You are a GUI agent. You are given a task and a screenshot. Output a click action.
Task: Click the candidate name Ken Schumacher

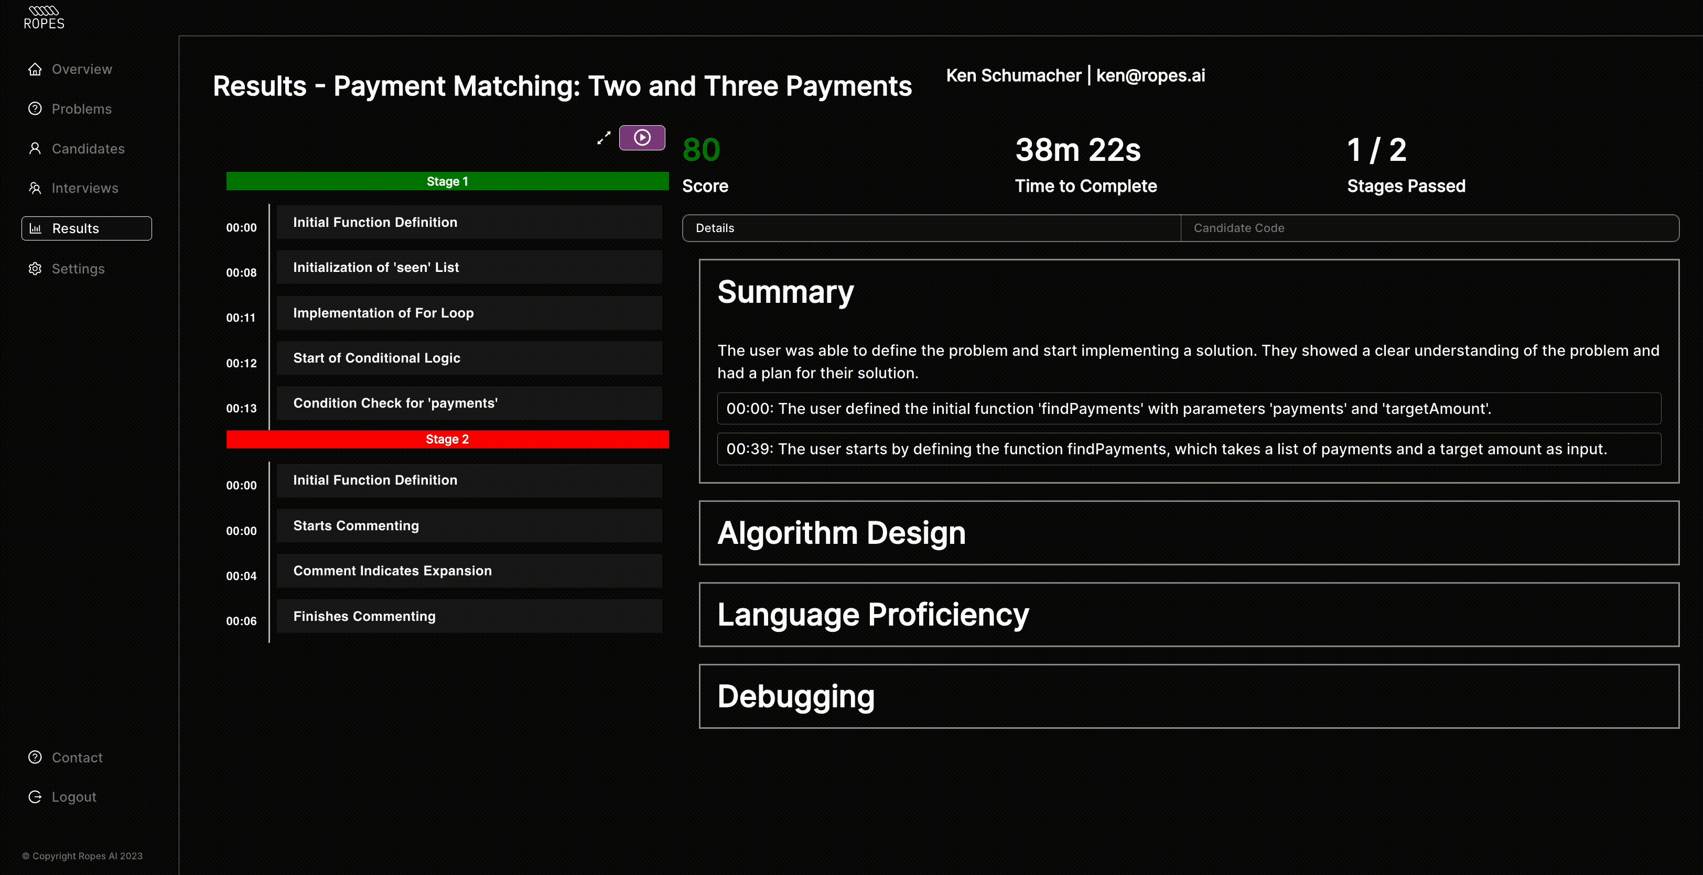(1014, 75)
